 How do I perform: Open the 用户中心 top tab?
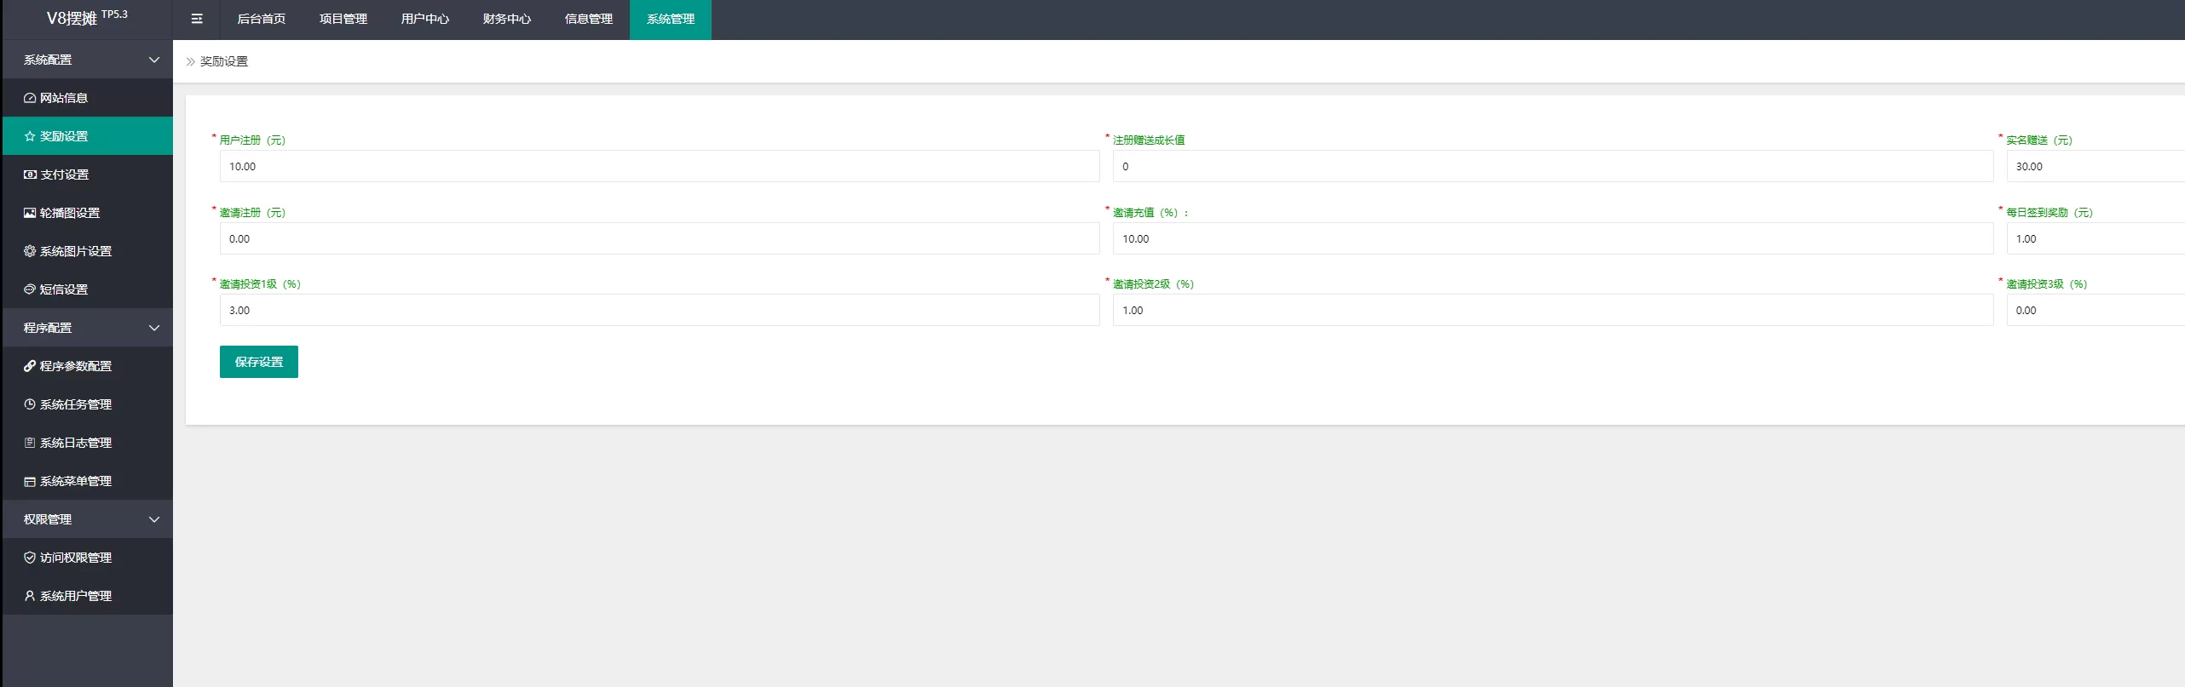coord(424,19)
